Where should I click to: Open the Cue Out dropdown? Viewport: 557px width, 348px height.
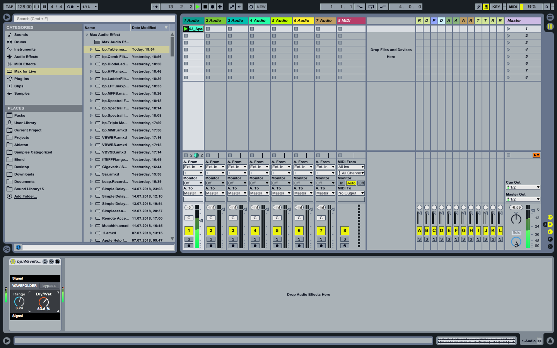(523, 188)
